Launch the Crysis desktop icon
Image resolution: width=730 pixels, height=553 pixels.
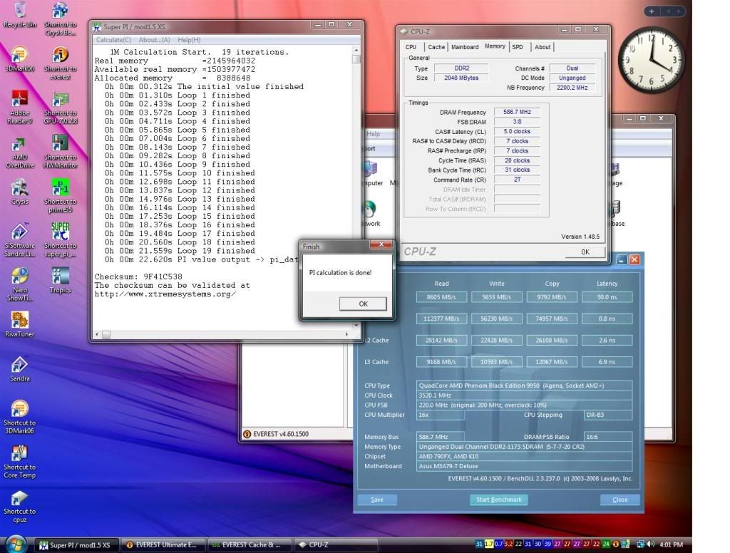coord(19,192)
